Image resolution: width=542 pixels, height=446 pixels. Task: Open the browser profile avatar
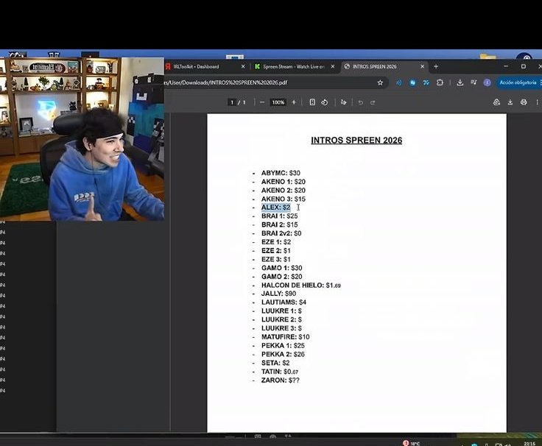click(487, 82)
